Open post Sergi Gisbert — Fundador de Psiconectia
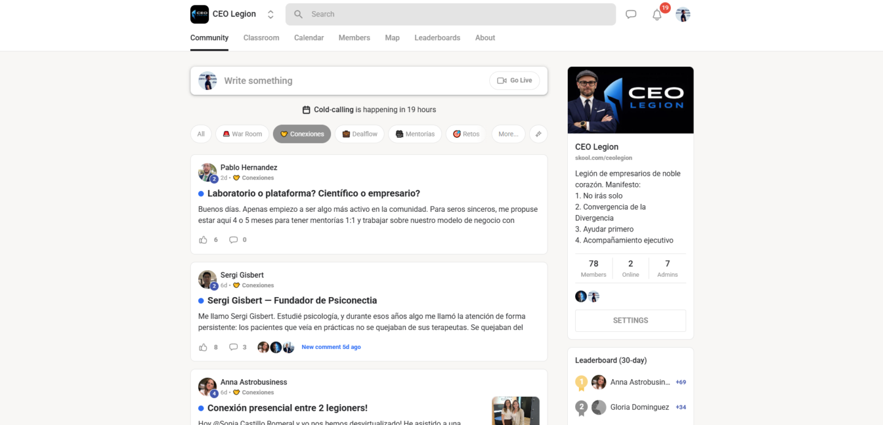Screen dimensions: 883x425 pyautogui.click(x=292, y=301)
